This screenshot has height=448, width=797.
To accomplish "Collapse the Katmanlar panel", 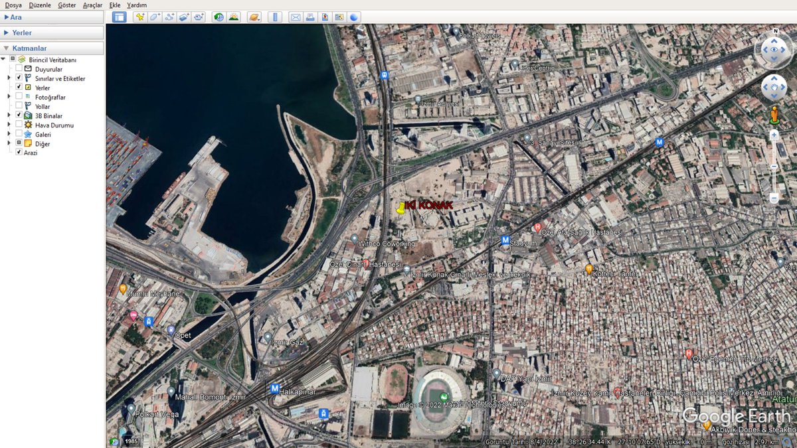I will [7, 47].
